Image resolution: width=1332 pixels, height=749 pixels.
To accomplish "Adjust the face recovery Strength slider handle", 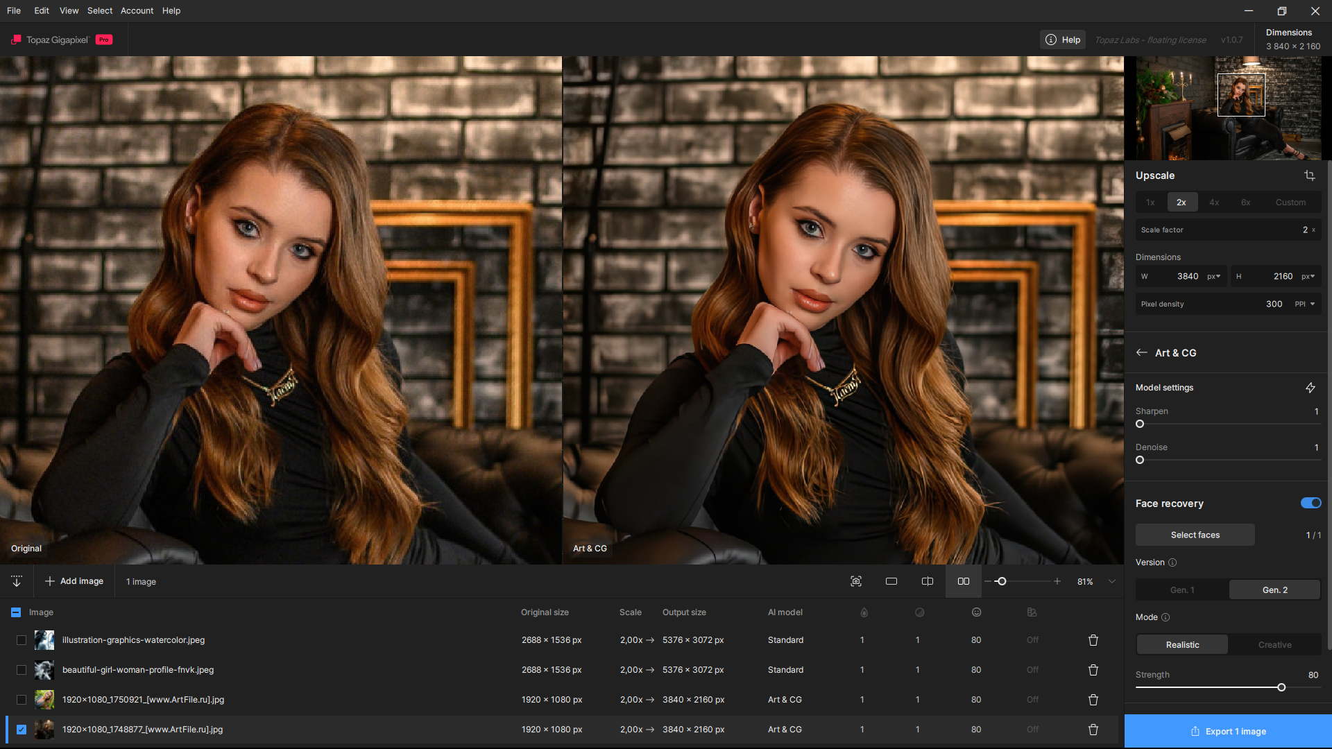I will [x=1281, y=687].
